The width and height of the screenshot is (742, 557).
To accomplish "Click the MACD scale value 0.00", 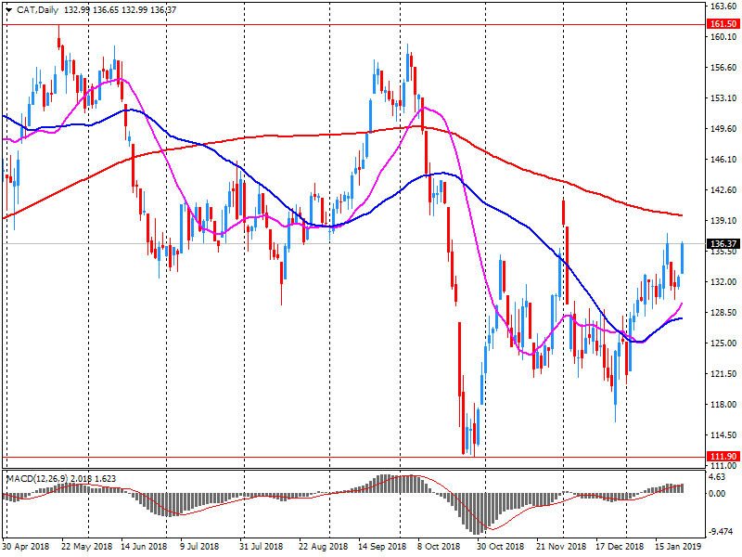I will click(x=718, y=494).
